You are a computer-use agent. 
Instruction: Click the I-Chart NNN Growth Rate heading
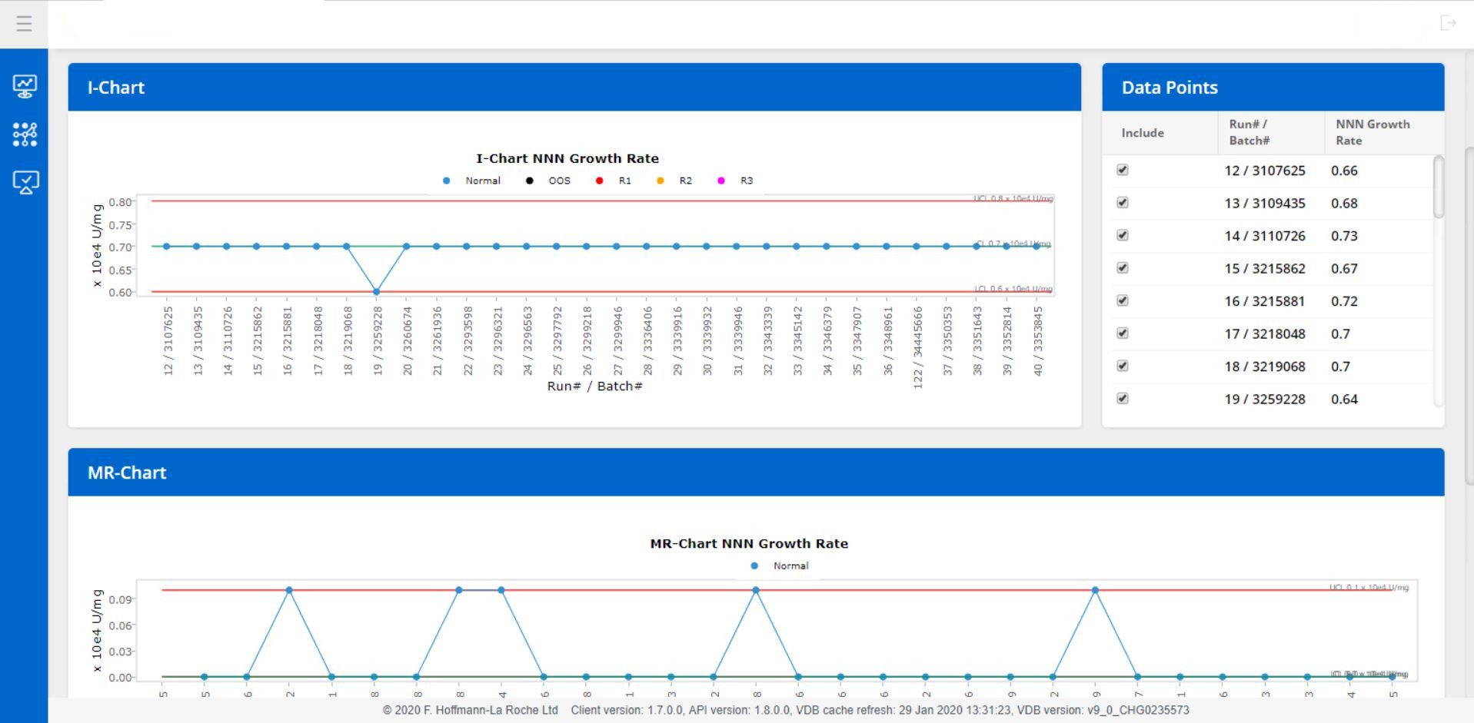tap(567, 158)
